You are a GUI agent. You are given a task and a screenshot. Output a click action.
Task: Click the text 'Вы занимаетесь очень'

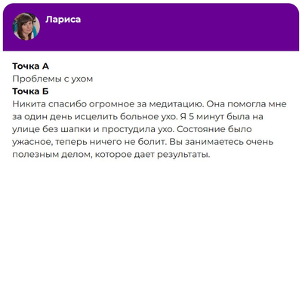click(221, 142)
